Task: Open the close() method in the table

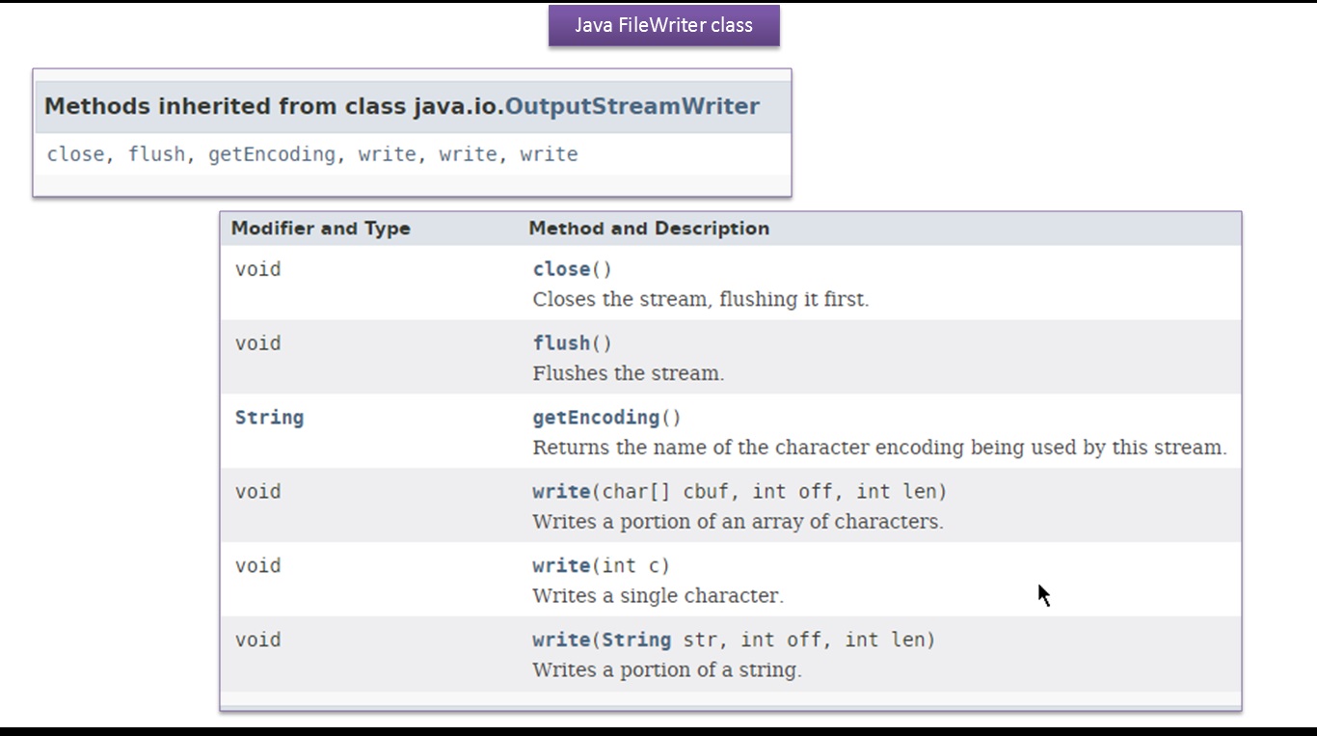Action: (561, 269)
